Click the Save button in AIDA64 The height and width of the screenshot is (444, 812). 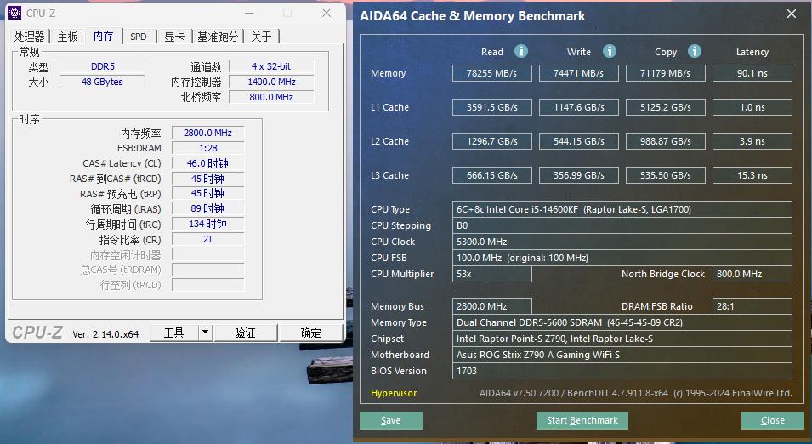pos(390,420)
